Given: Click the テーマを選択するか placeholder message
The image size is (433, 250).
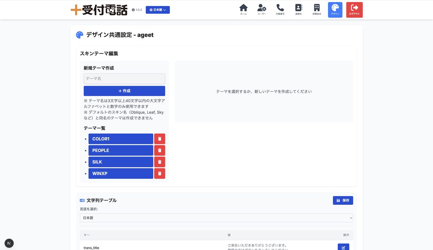Looking at the screenshot, I should (264, 91).
